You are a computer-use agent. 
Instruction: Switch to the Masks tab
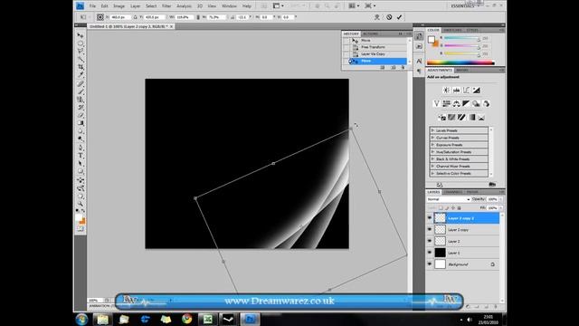coord(462,71)
